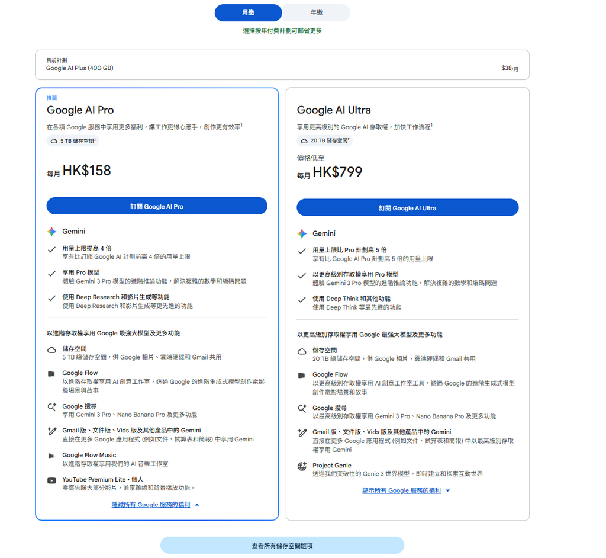Click checkmark next to 用量上限比 Pro 計劃高 5 倍
606x558 pixels.
(x=302, y=251)
